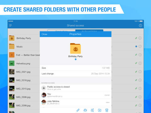Viewport: 151px width, 113px height.
Task: Open the Birthday Party folder in list
Action: click(24, 38)
